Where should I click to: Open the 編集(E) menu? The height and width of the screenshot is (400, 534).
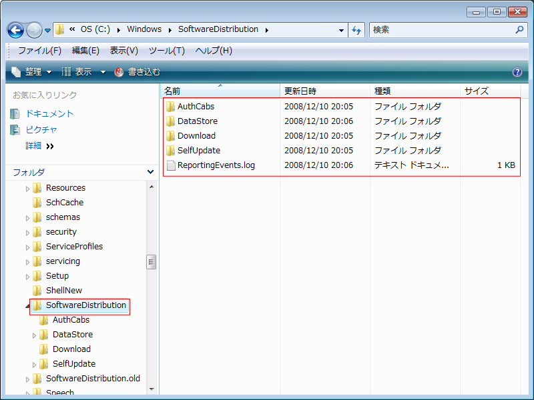click(x=85, y=51)
